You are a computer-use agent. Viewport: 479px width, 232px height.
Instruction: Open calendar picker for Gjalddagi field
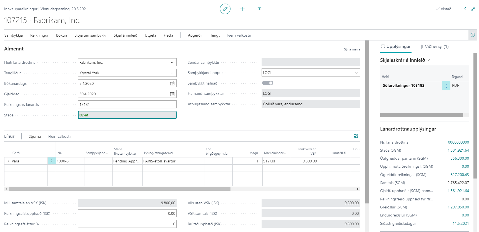[x=172, y=94]
